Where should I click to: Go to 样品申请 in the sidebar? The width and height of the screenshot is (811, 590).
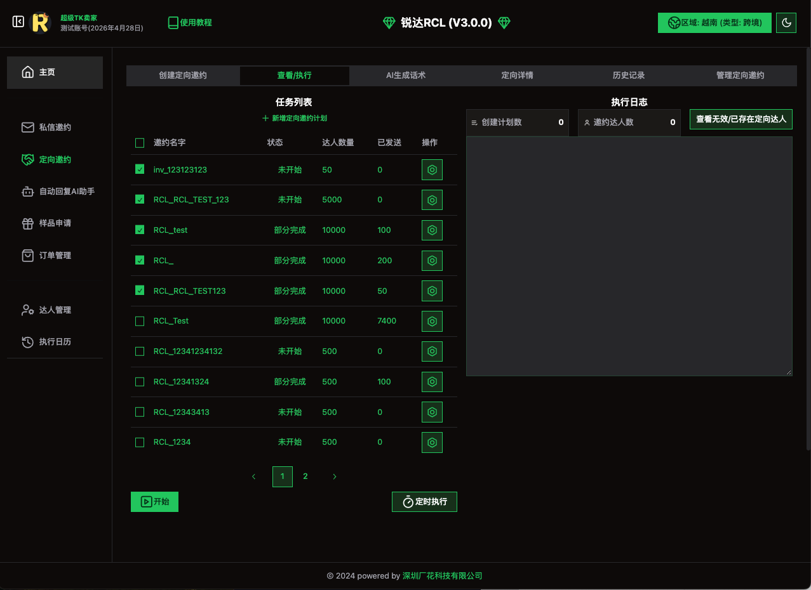coord(55,223)
